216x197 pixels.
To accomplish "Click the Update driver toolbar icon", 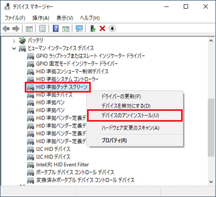I will point(93,29).
